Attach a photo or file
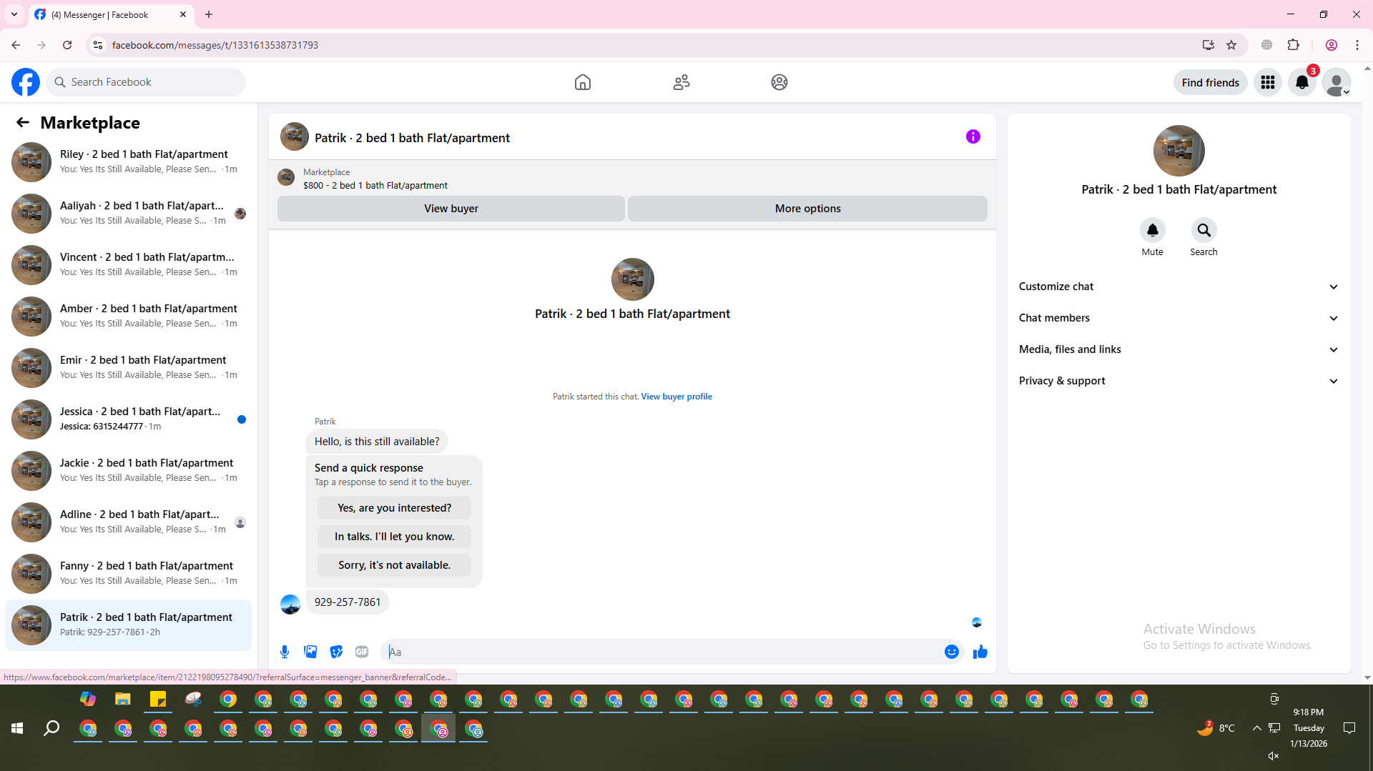Viewport: 1373px width, 771px height. [x=310, y=652]
